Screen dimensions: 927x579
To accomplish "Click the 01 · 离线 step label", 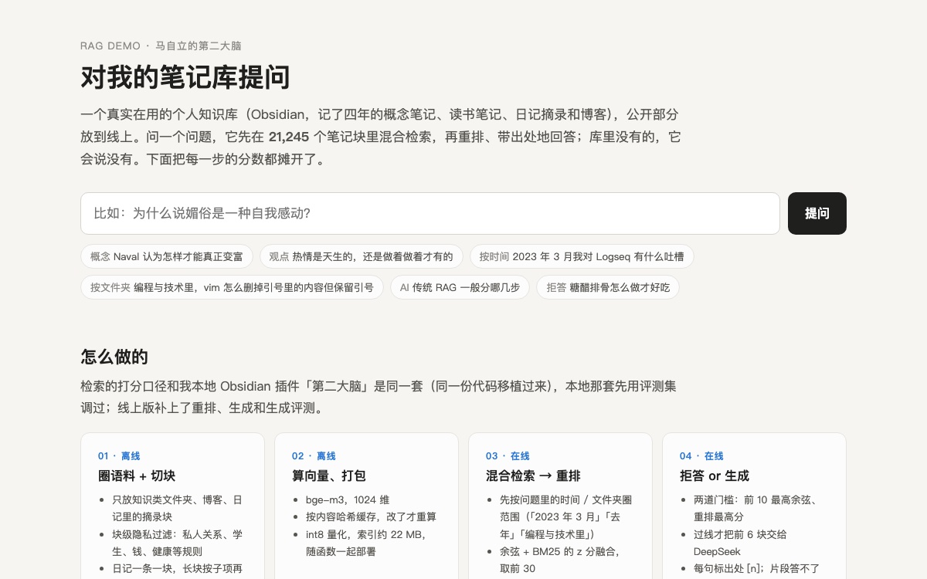I will tap(119, 456).
